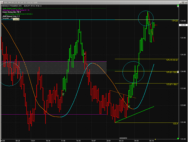Screen dimensions: 188x142
Task: Click the 123.80 price axis label
Action: (183, 88)
